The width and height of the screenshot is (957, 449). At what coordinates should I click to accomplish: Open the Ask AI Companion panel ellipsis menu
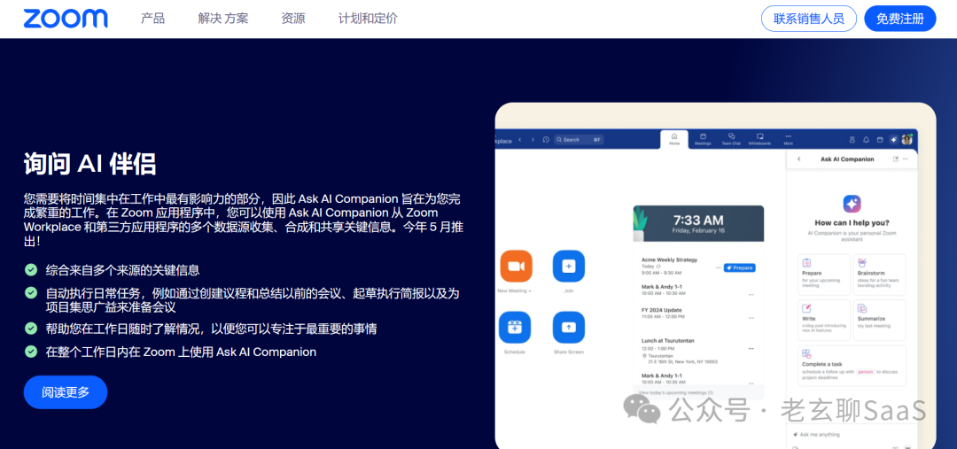click(x=906, y=159)
